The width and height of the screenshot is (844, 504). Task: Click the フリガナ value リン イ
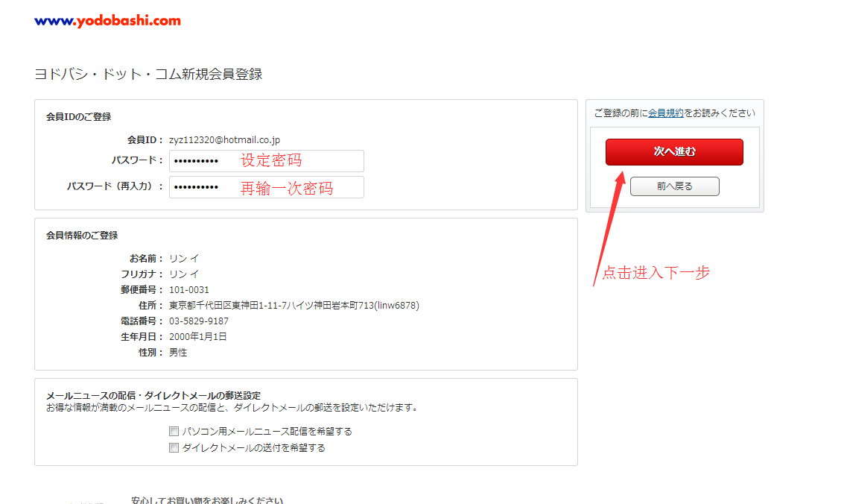184,274
